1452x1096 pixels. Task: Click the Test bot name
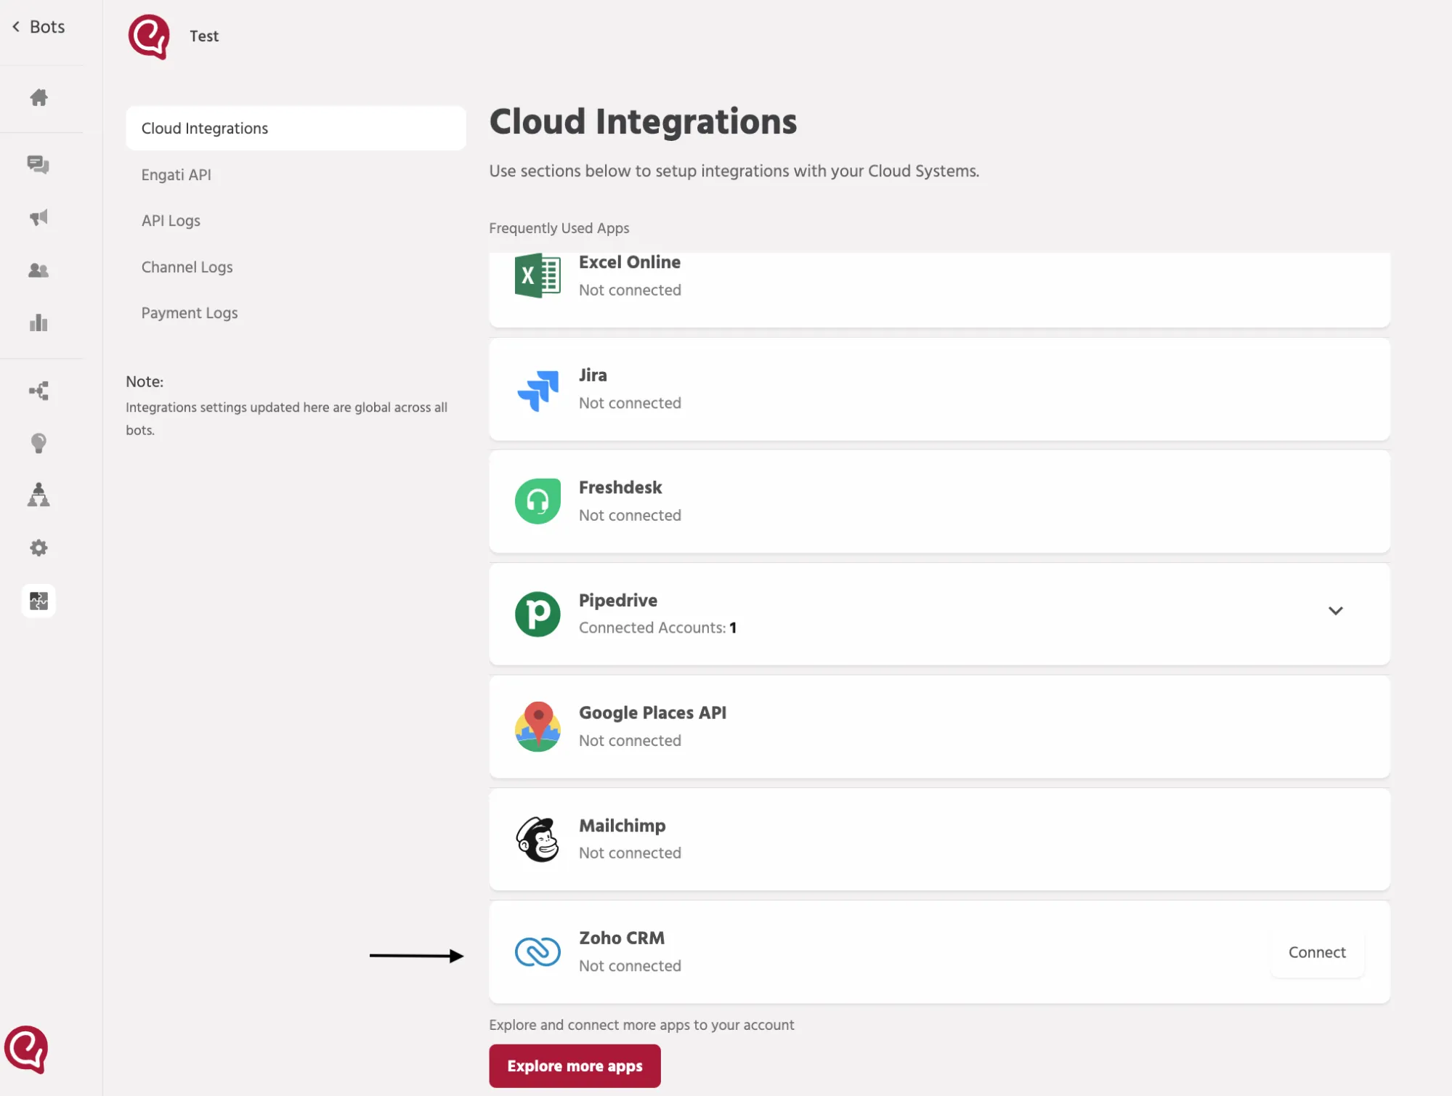204,36
